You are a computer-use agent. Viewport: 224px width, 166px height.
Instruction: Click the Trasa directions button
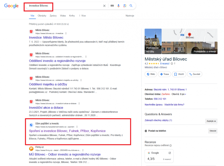(164, 74)
